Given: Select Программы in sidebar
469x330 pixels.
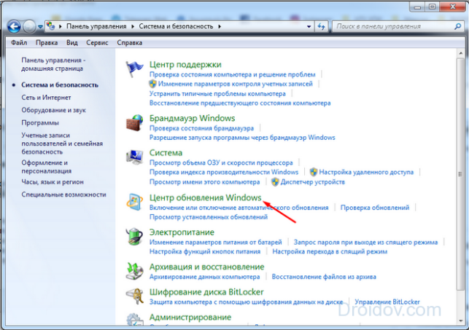Looking at the screenshot, I should (40, 122).
